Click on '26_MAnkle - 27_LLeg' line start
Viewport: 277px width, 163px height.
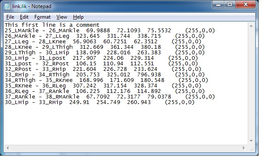pyautogui.click(x=37, y=36)
